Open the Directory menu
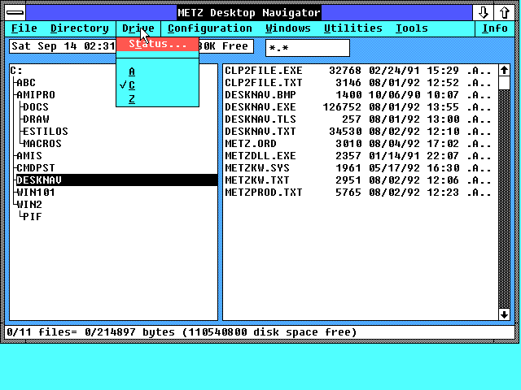Screen dimensions: 521x390 (79, 28)
